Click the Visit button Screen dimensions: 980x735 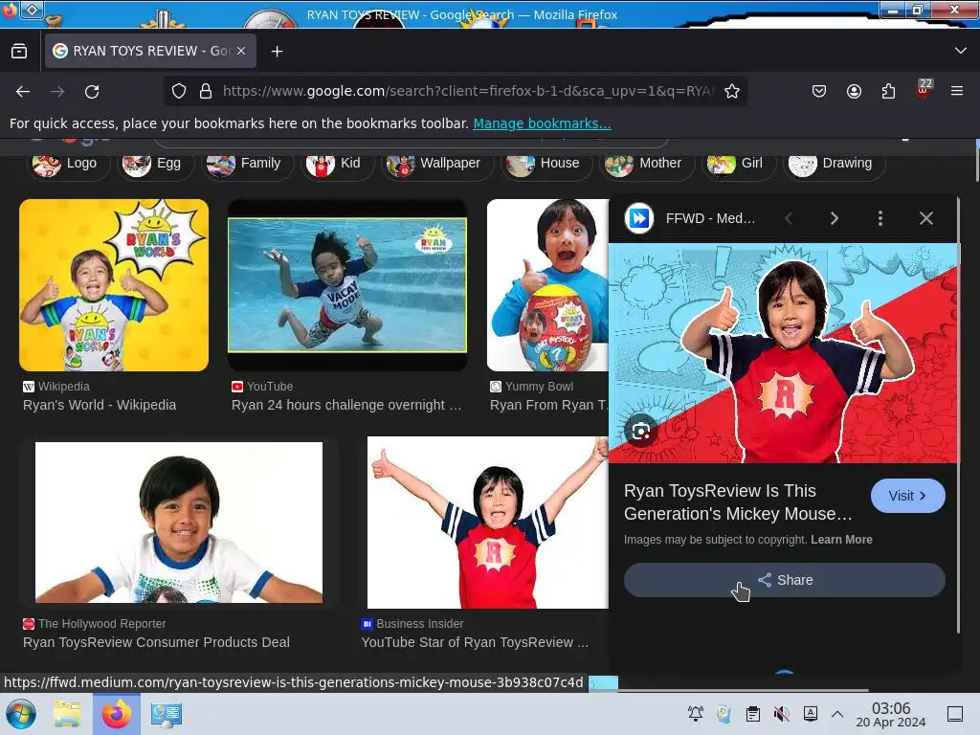pos(907,496)
